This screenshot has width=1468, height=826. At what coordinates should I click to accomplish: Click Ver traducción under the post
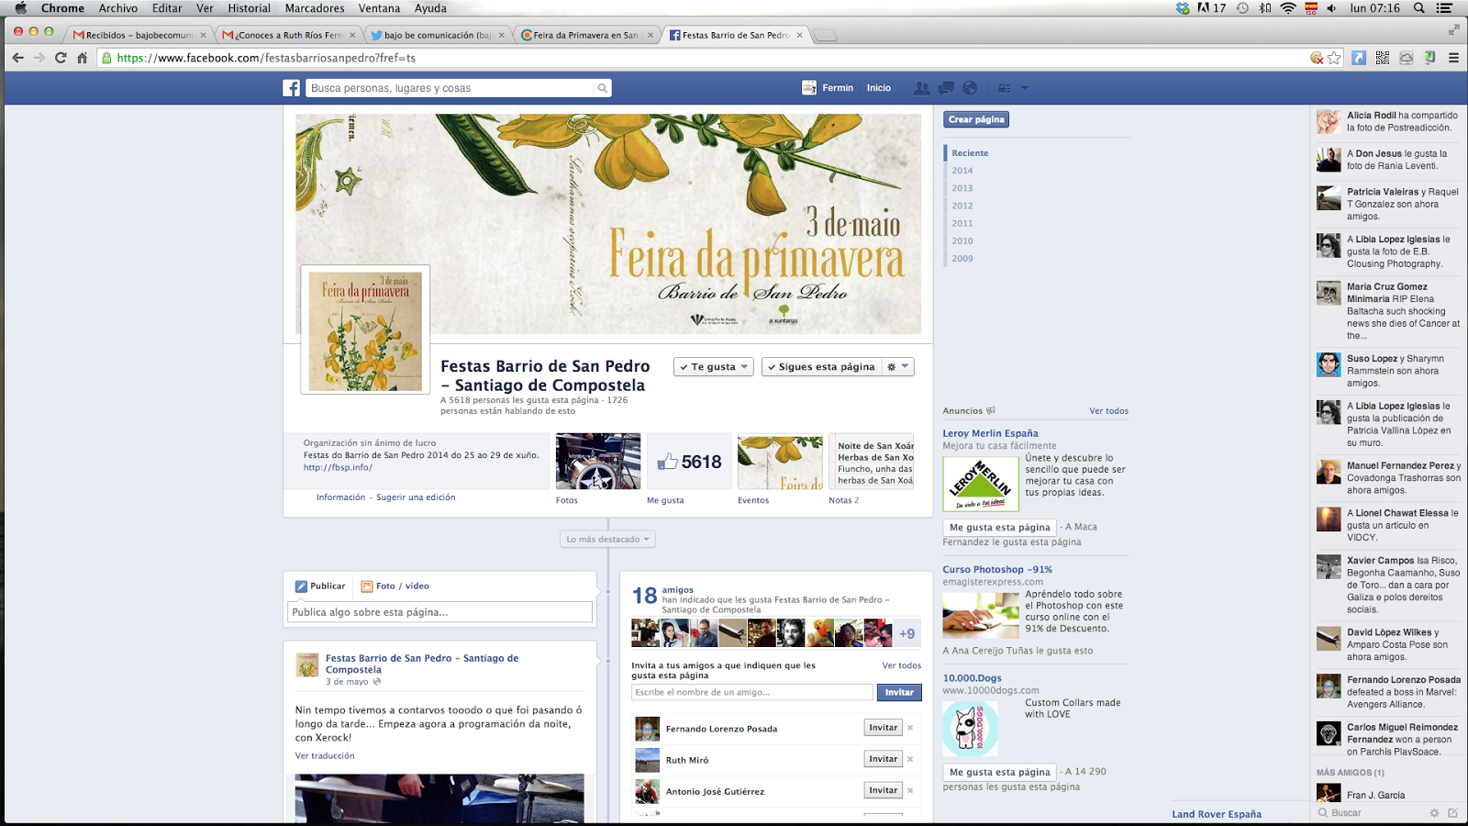(x=325, y=756)
